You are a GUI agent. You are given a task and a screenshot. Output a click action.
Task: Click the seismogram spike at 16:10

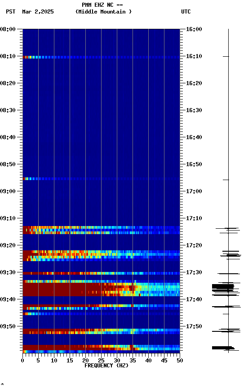click(226, 57)
